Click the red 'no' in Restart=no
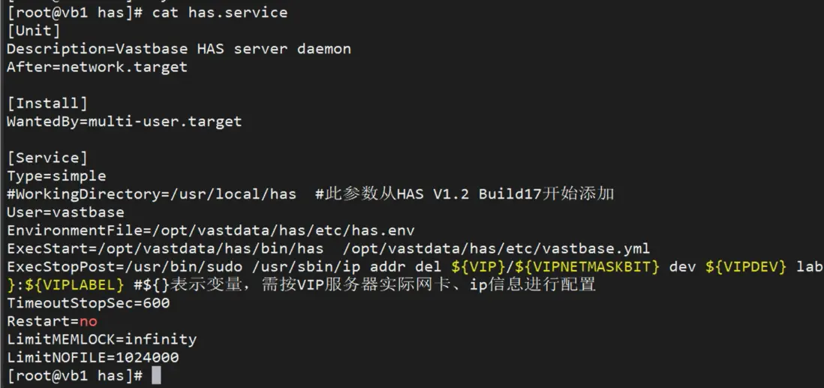 point(88,321)
